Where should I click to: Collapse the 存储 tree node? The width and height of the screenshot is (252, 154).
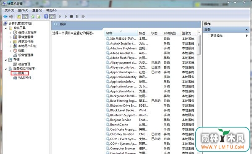[x=6, y=60]
